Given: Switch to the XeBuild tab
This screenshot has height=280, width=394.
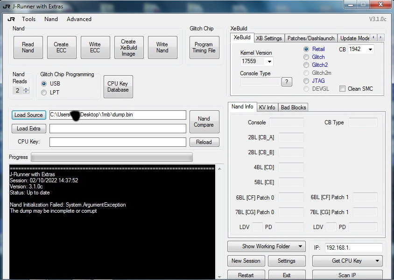Looking at the screenshot, I should click(x=242, y=38).
